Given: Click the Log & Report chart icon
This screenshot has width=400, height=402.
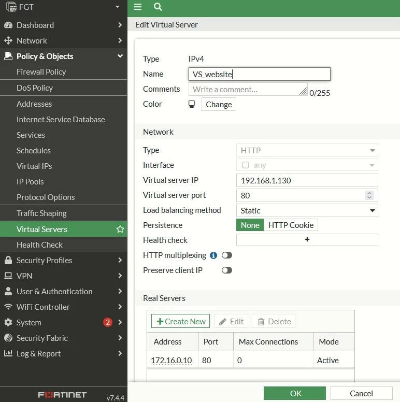Looking at the screenshot, I should pos(8,353).
